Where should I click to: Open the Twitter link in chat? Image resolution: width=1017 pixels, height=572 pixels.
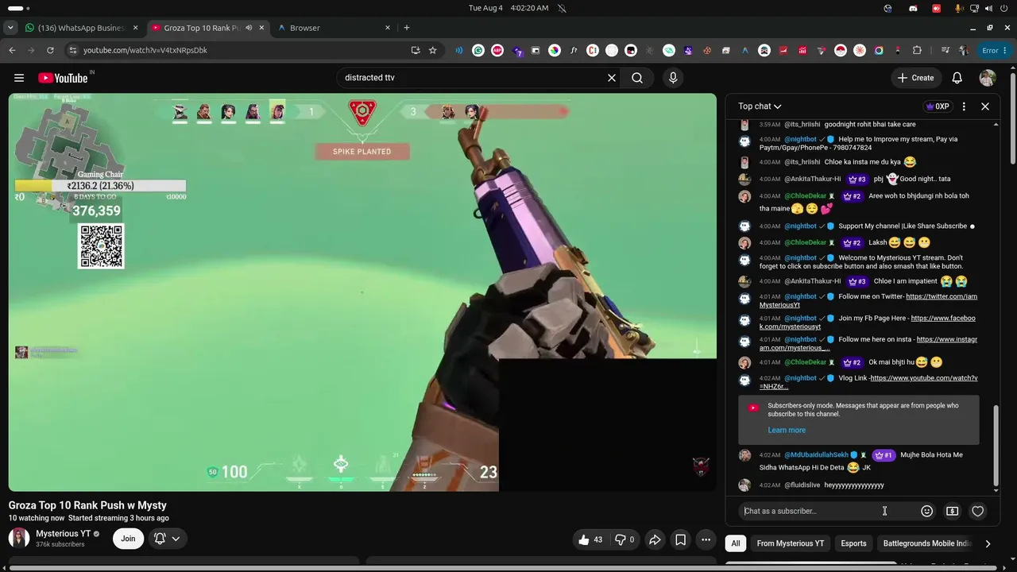[868, 300]
